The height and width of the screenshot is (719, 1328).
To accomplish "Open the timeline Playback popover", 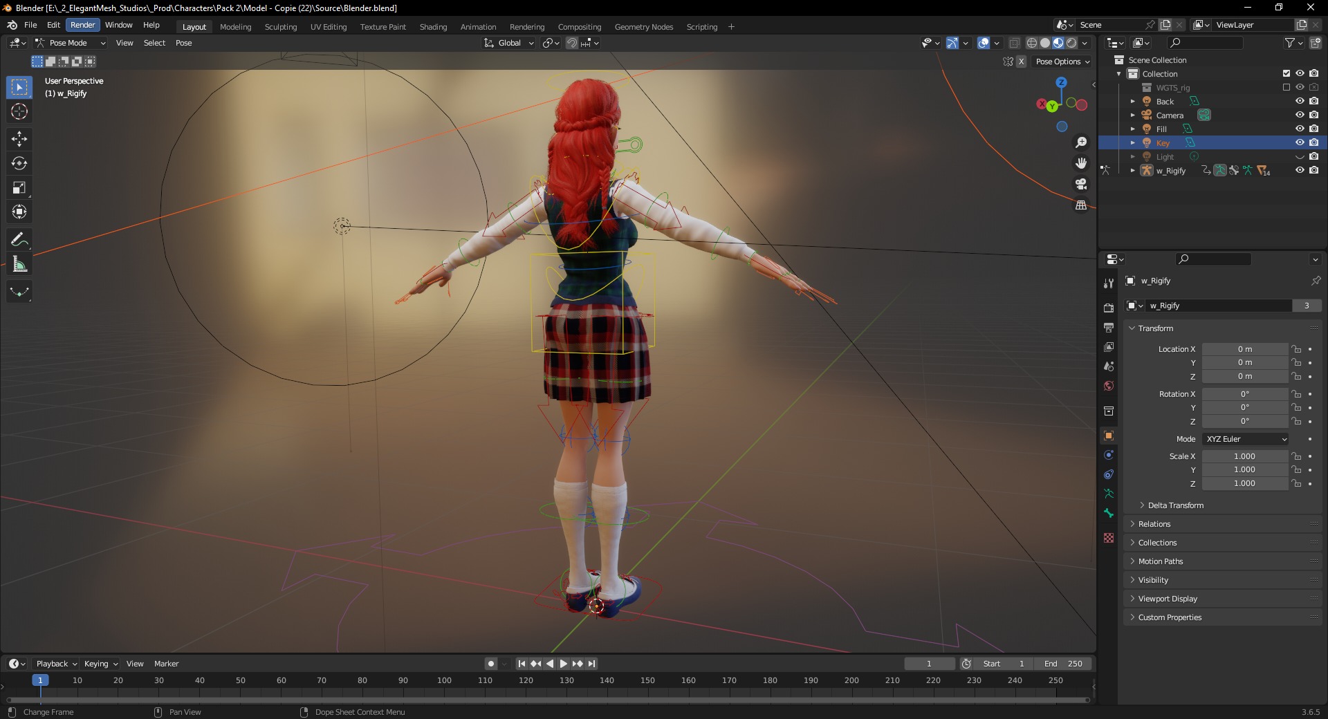I will (56, 664).
